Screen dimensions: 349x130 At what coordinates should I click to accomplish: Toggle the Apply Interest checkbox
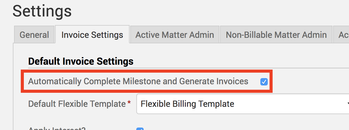pyautogui.click(x=140, y=129)
